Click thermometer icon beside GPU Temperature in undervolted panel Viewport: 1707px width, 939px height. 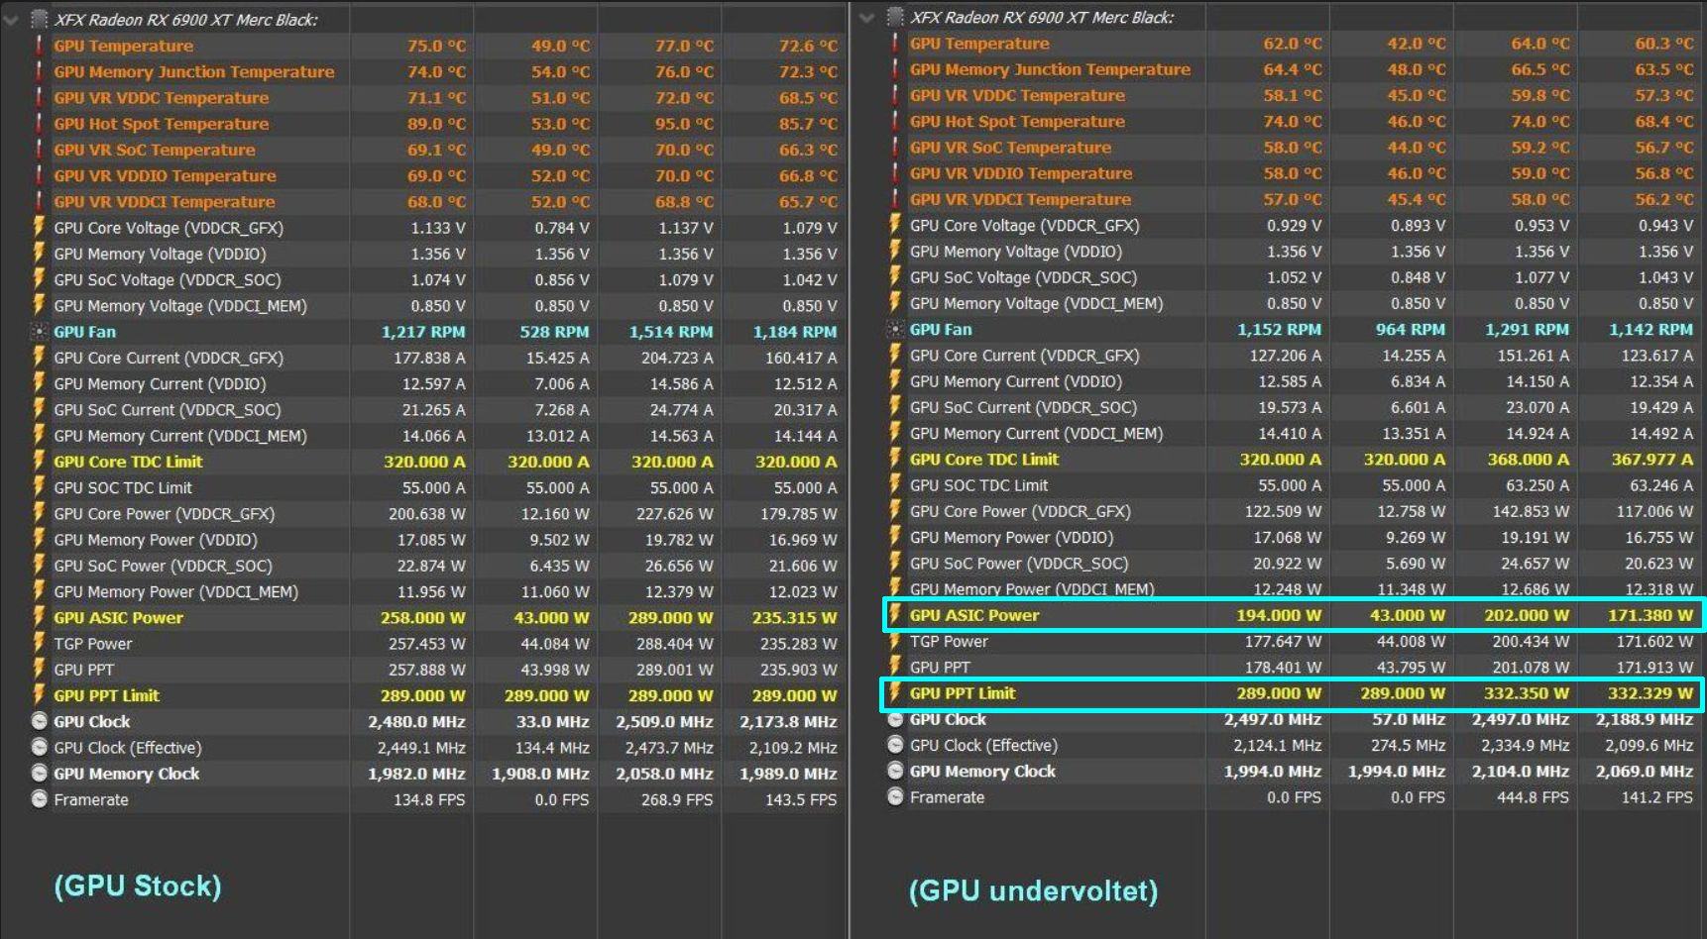coord(895,44)
